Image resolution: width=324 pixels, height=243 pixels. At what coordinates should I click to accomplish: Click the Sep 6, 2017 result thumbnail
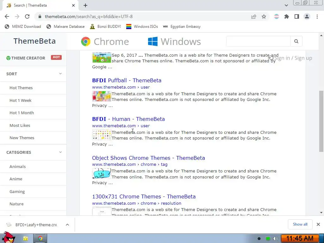(102, 58)
